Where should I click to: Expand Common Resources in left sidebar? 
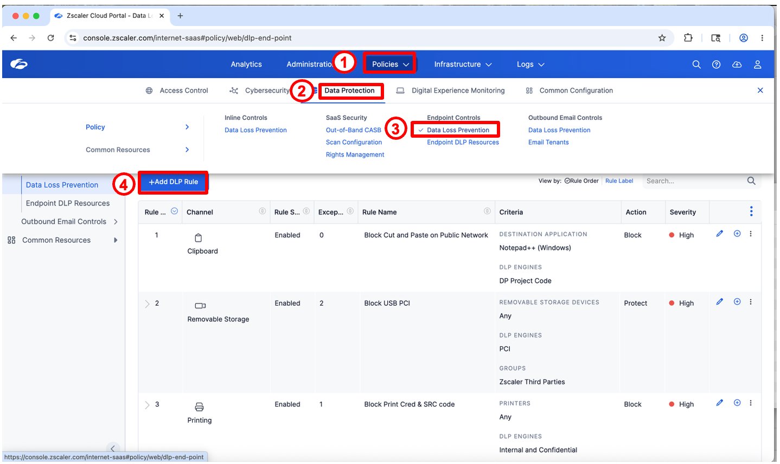(x=116, y=240)
